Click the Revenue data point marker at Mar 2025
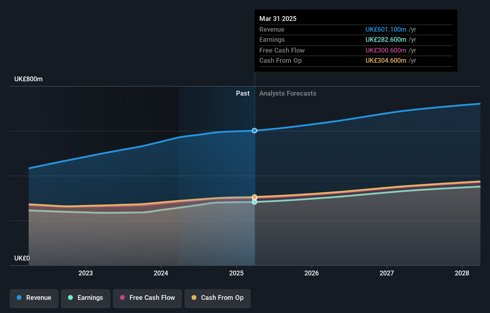 [x=255, y=131]
